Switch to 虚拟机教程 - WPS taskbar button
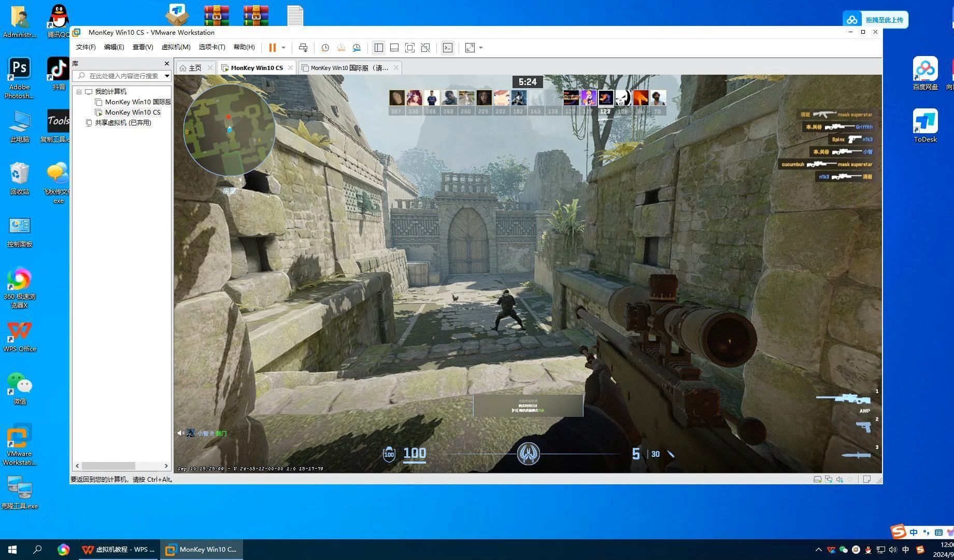954x560 pixels. (119, 550)
